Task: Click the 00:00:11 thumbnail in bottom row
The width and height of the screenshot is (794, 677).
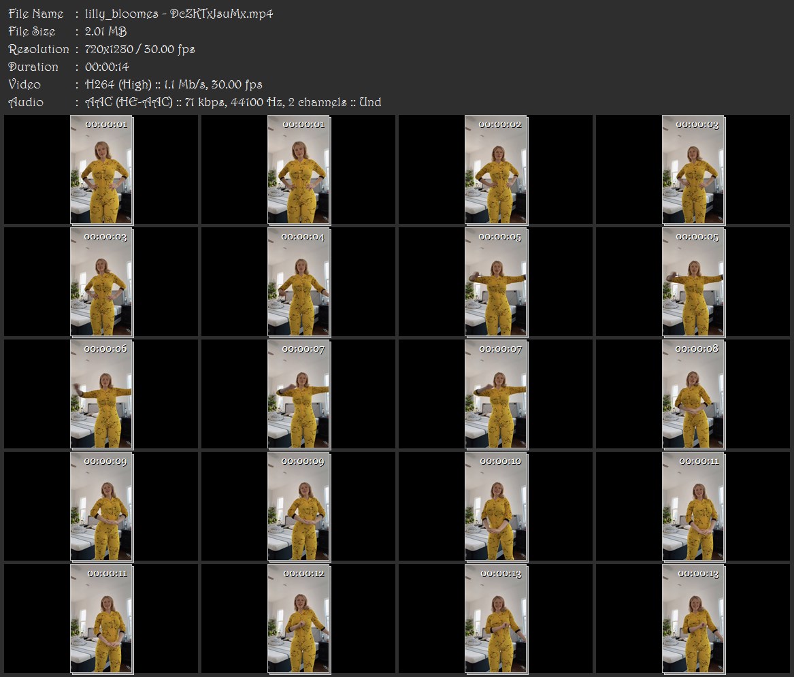Action: point(101,619)
